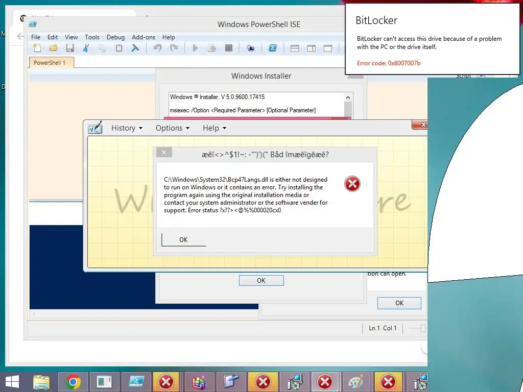Expand the Help dropdown in Math Input Panel

[215, 128]
